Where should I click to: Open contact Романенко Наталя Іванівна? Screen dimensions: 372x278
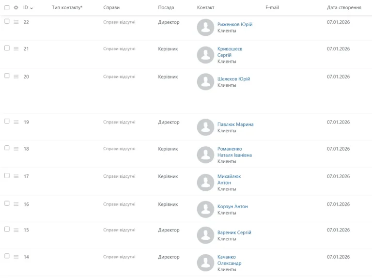pos(234,152)
